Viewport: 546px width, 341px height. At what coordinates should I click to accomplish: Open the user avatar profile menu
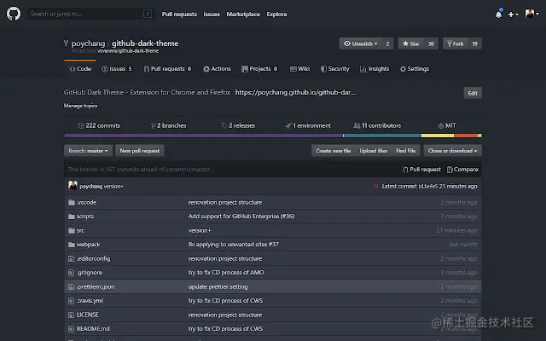[x=532, y=14]
